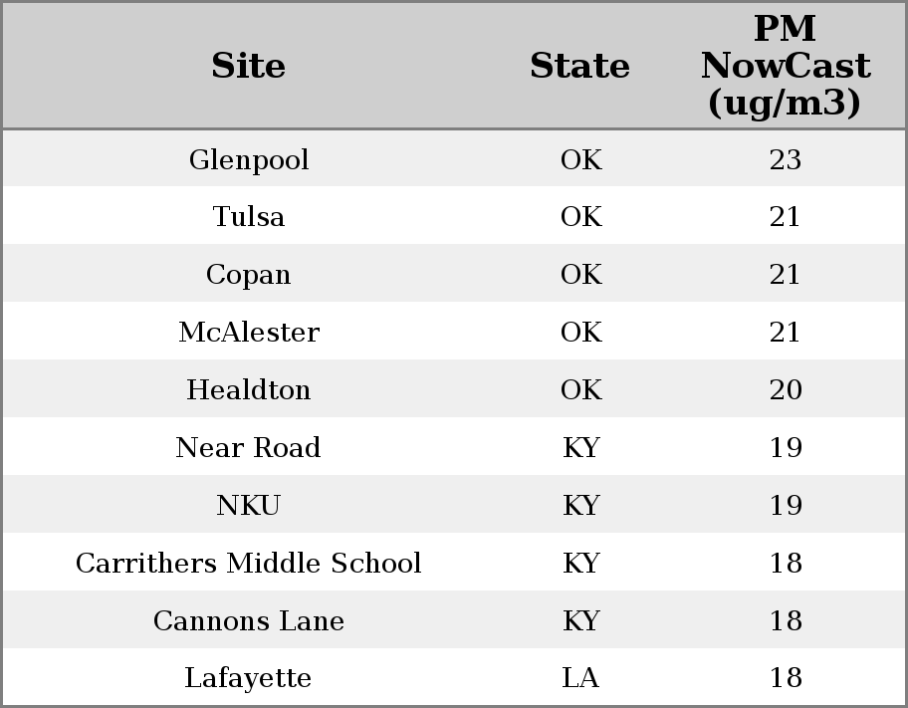Select the Glenpool site cell

(248, 159)
